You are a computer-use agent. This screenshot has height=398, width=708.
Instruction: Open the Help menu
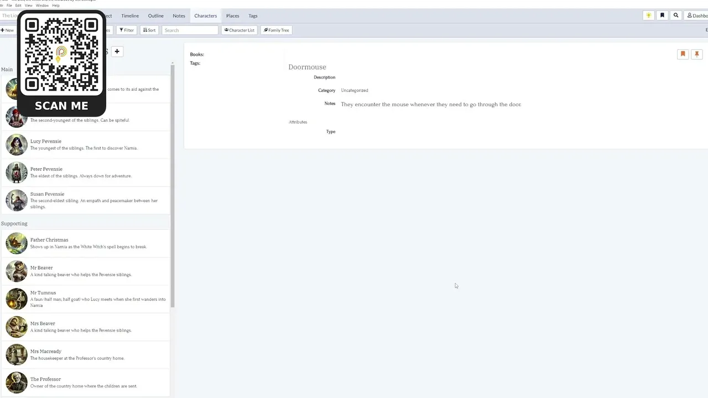click(x=56, y=6)
